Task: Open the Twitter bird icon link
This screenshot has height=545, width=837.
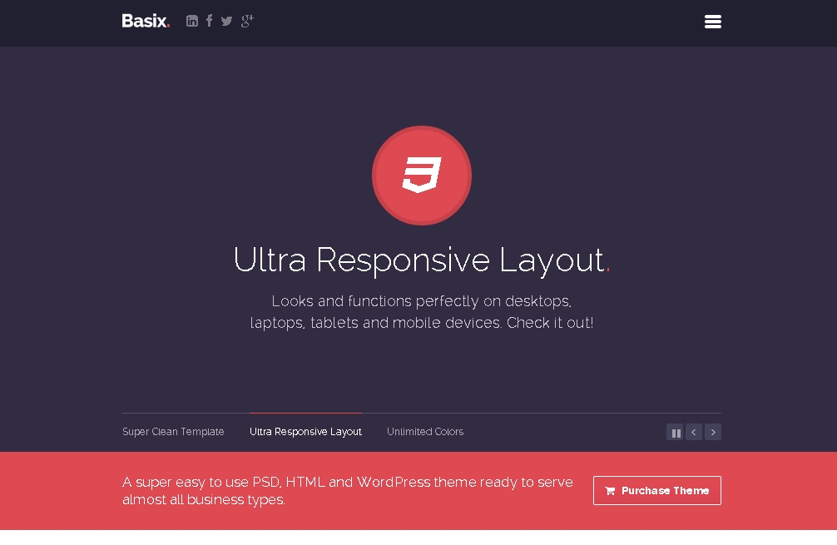Action: [x=226, y=21]
